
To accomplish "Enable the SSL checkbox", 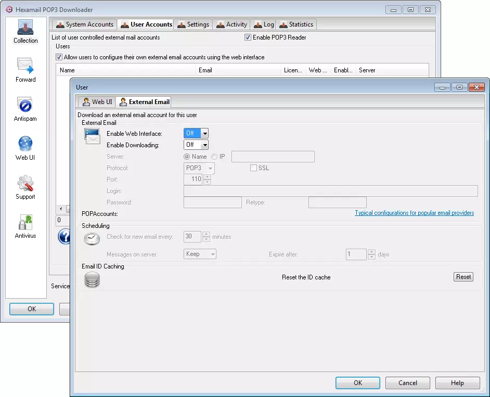I will [253, 168].
